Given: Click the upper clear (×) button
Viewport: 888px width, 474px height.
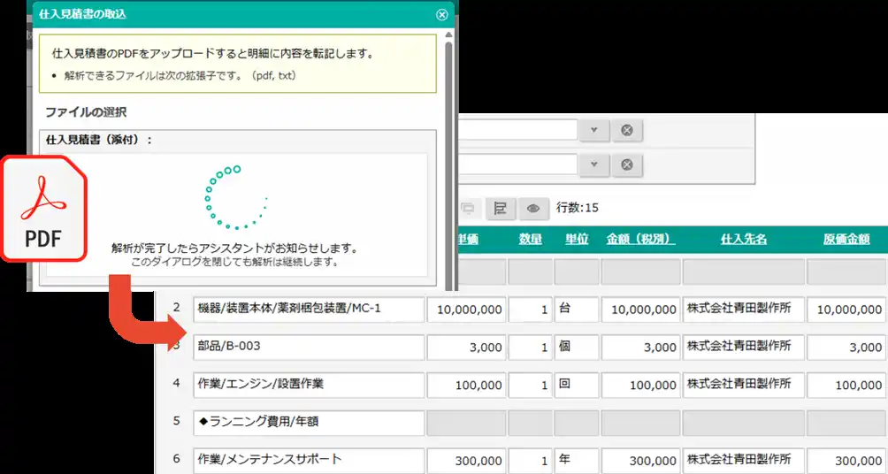Looking at the screenshot, I should 626,130.
